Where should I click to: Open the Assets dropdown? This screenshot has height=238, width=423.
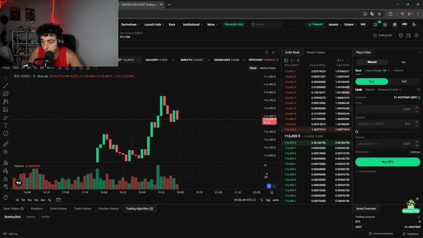pos(335,24)
